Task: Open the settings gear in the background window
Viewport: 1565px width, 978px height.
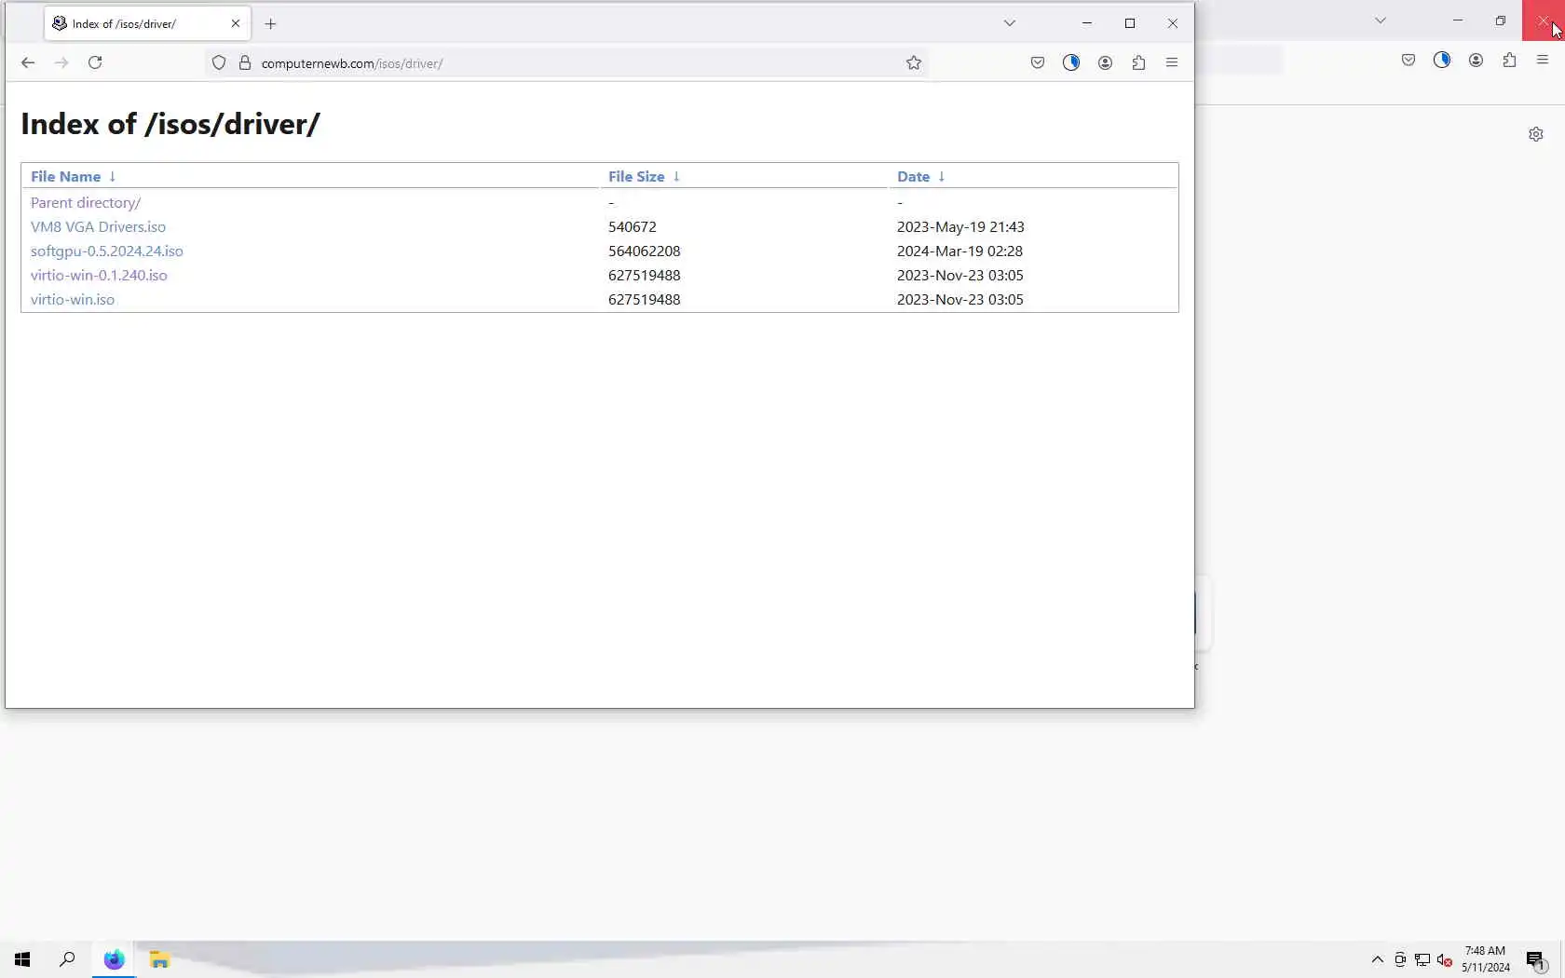Action: [1536, 134]
